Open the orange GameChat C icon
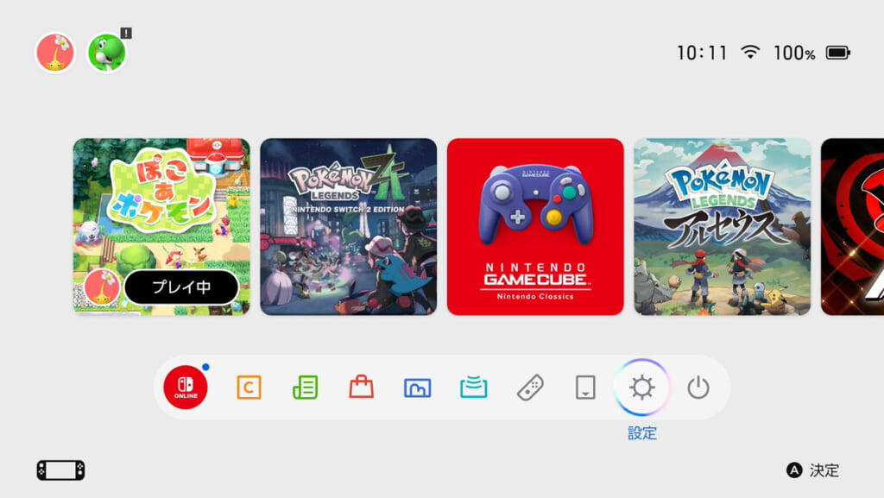Screen dimensions: 884x498 (x=249, y=388)
